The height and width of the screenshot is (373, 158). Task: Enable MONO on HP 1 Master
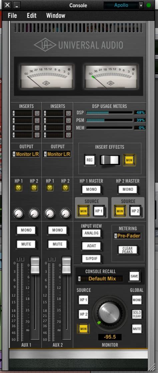point(91,189)
